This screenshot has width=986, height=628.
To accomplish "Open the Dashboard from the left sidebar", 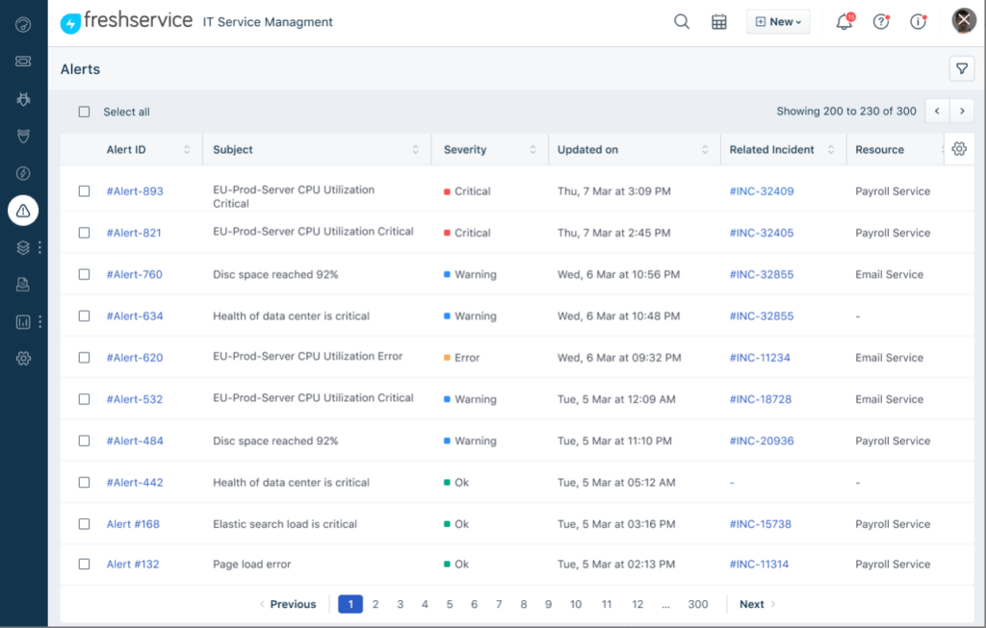I will point(21,24).
